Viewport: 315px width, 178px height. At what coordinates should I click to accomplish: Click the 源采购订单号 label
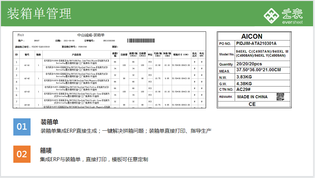coord(69,47)
